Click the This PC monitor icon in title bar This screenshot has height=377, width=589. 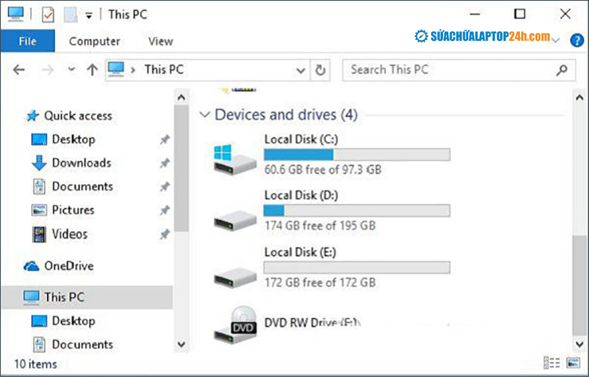point(16,14)
